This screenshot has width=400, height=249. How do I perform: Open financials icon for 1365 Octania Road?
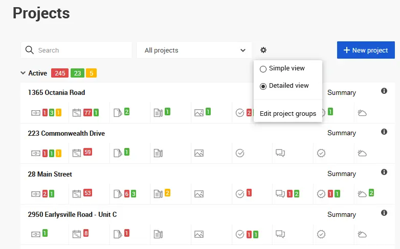click(36, 112)
